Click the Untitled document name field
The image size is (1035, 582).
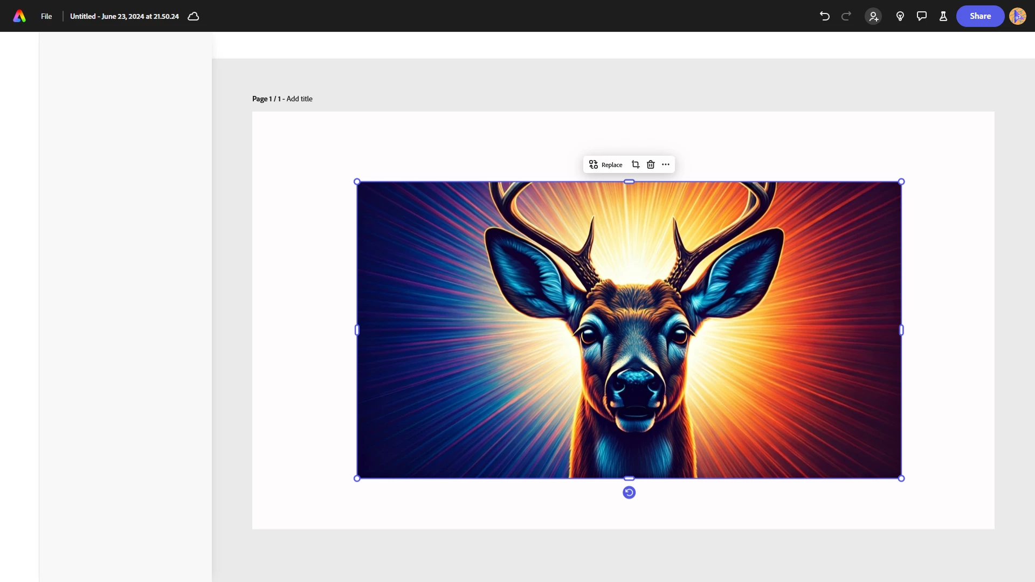124,16
